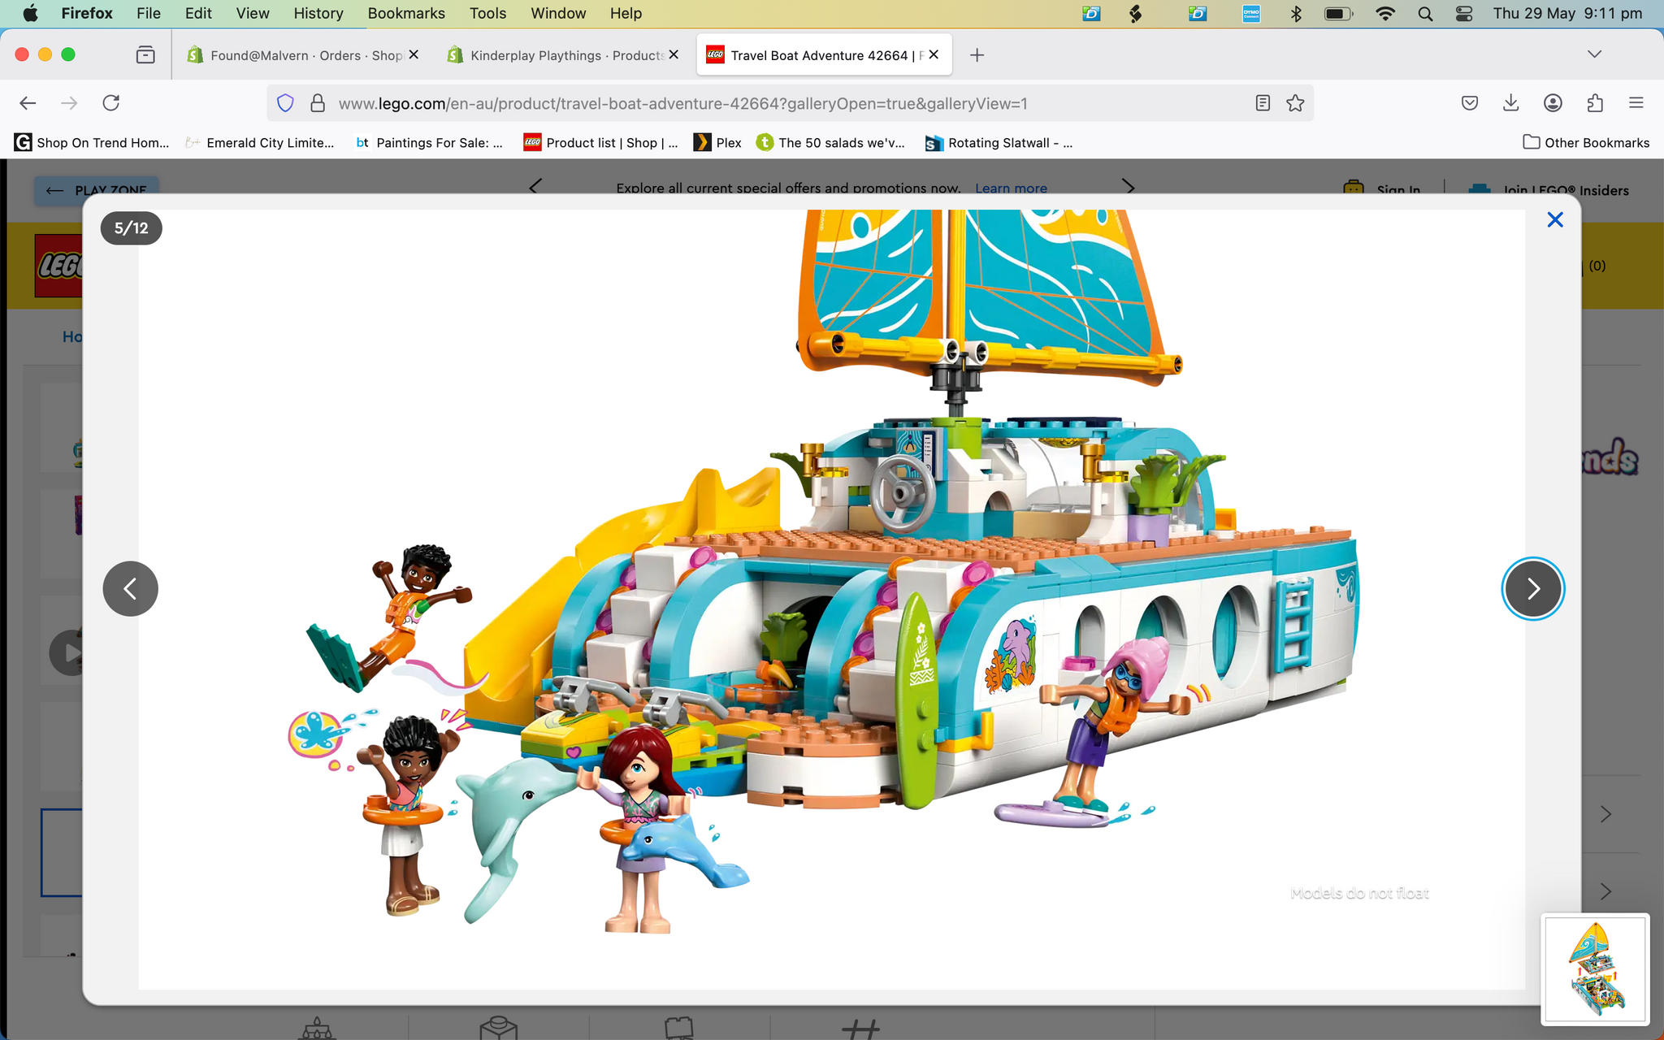Click Join LEGO Insiders link

pos(1549,189)
